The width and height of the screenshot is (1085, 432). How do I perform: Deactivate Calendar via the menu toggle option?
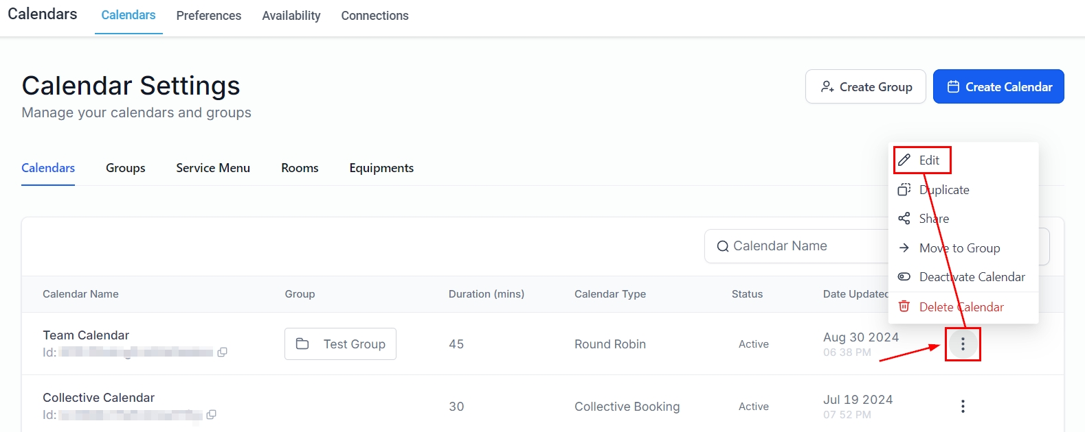coord(971,277)
